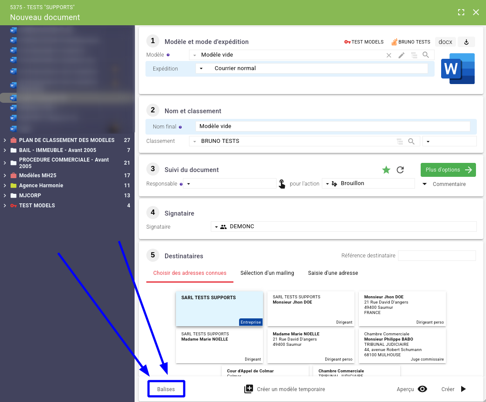Expand the TEST MODELS folder
The width and height of the screenshot is (486, 402).
click(5, 206)
